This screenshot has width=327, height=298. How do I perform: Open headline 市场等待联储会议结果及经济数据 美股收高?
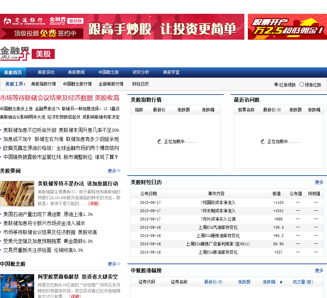coord(60,98)
